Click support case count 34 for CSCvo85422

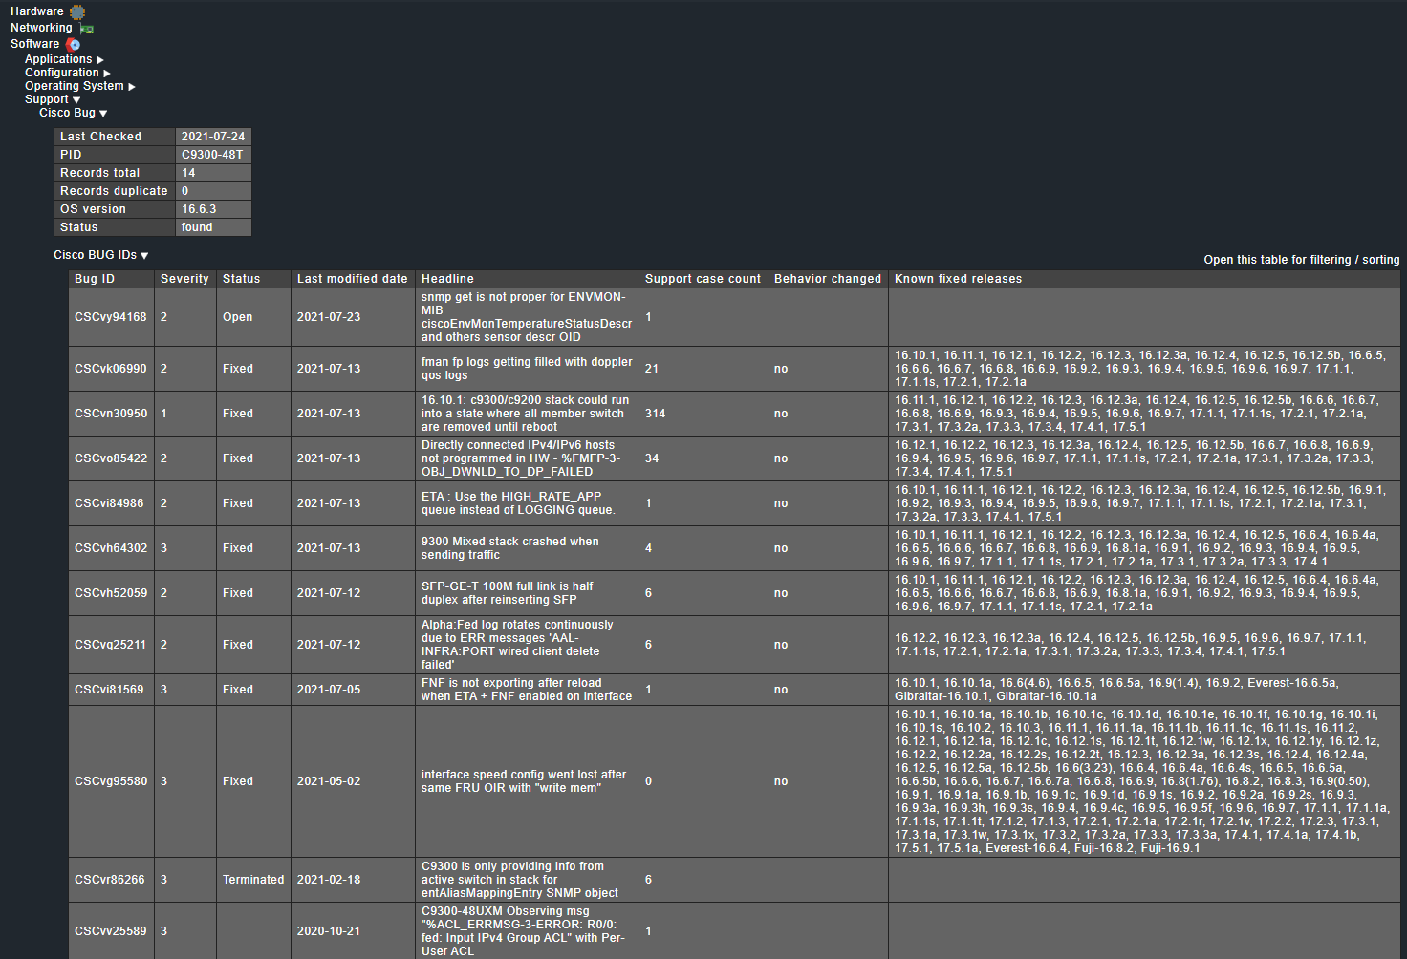tap(652, 458)
